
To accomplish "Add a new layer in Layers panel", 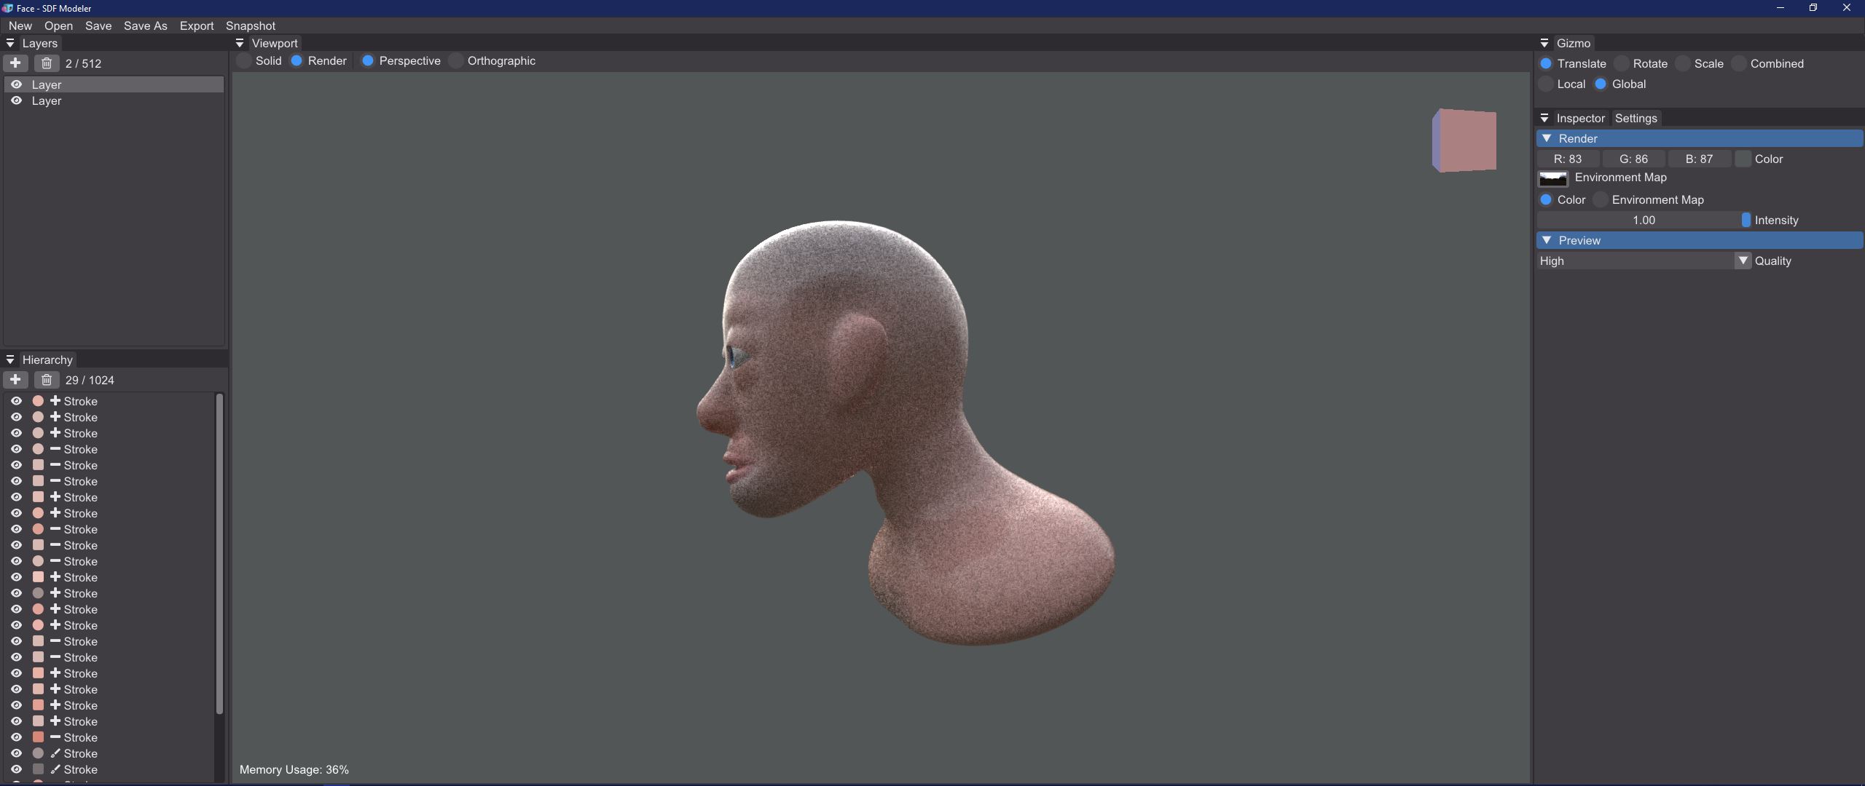I will point(15,63).
